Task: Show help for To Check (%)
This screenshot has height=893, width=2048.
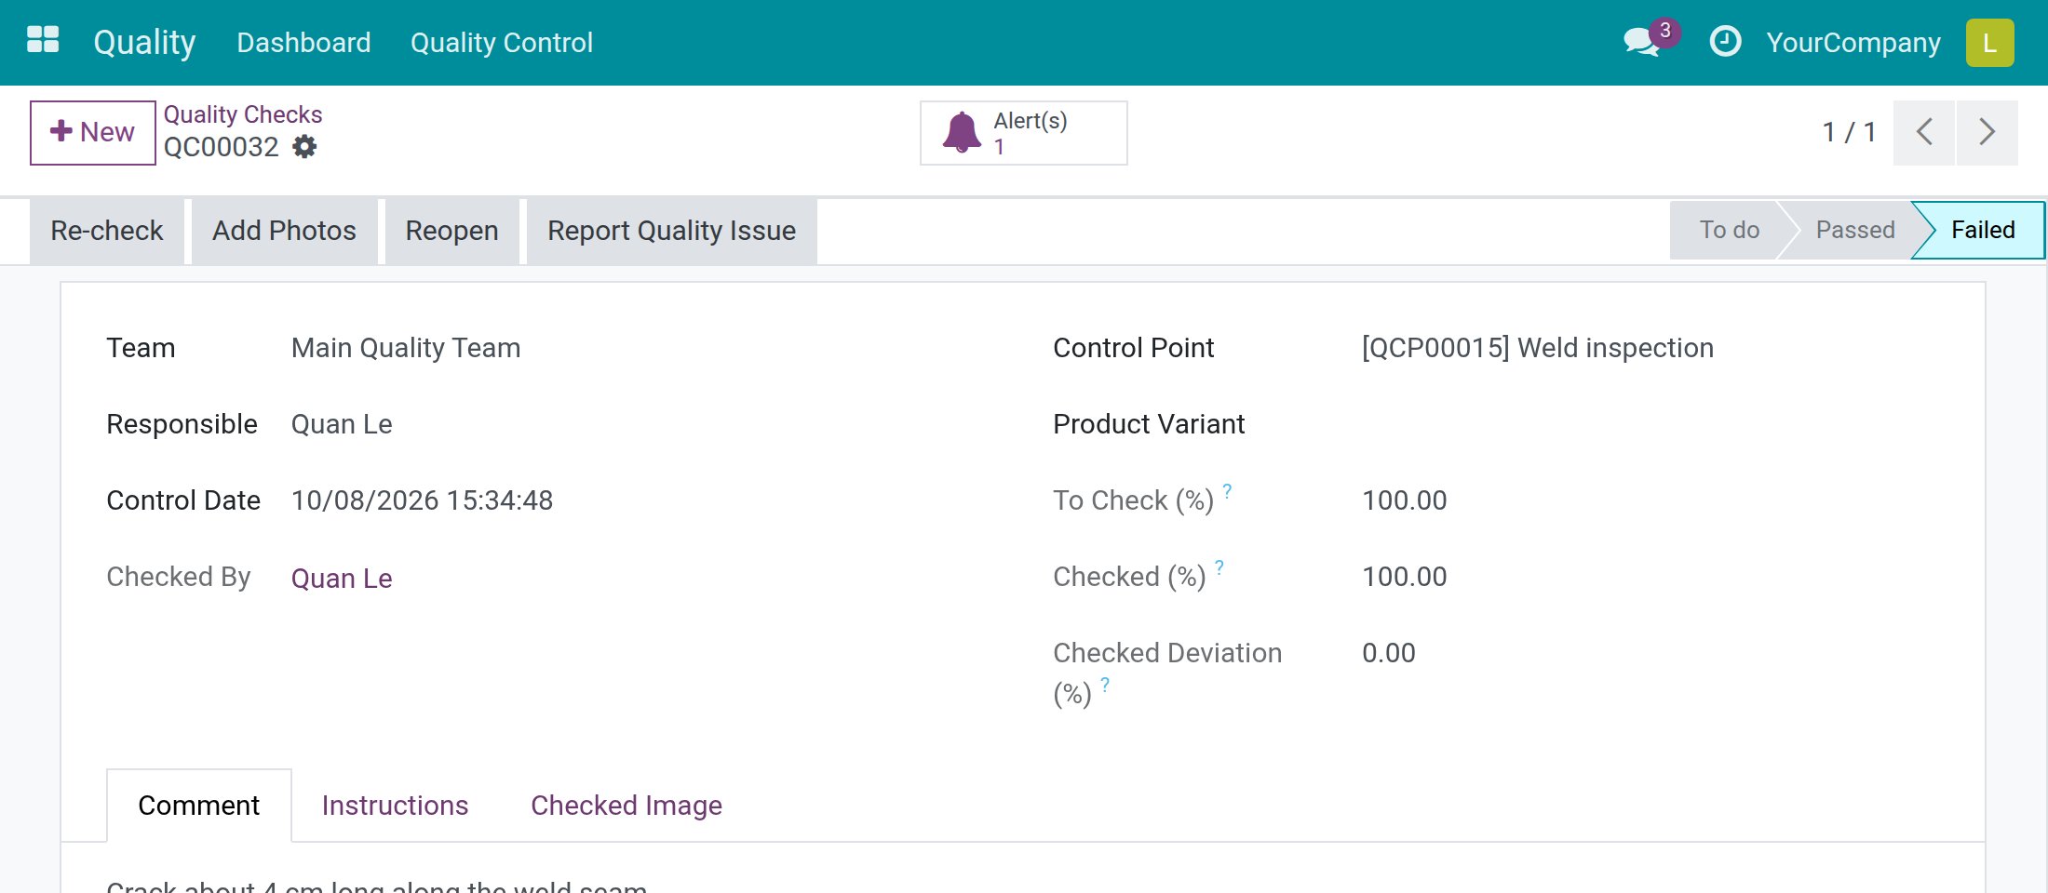Action: [x=1227, y=490]
